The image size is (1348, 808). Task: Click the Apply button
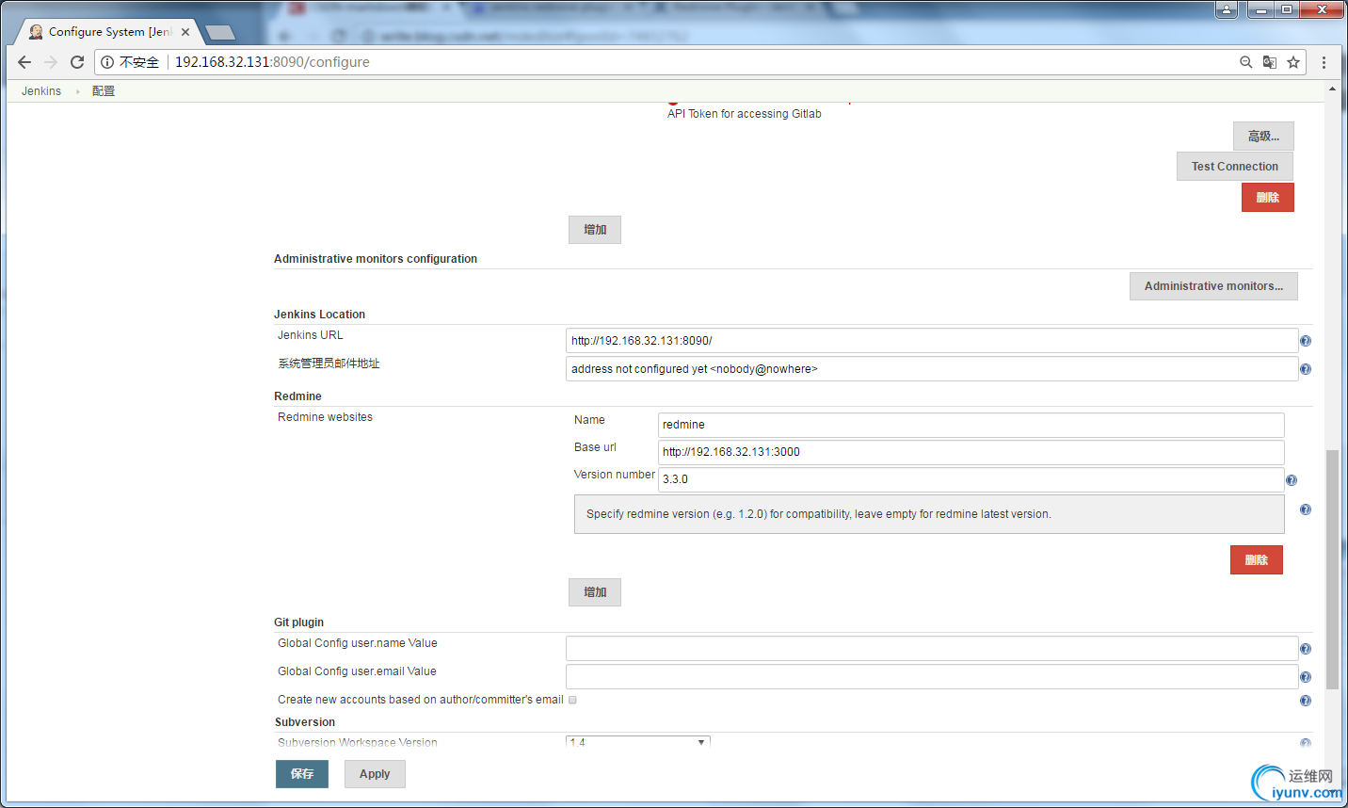pos(375,774)
